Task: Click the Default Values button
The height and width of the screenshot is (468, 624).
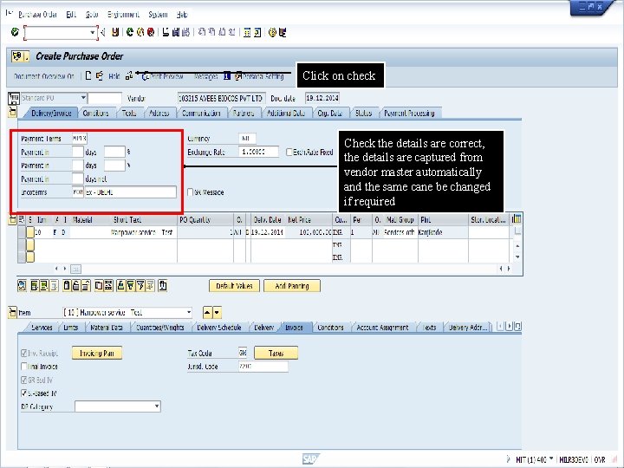Action: tap(234, 286)
